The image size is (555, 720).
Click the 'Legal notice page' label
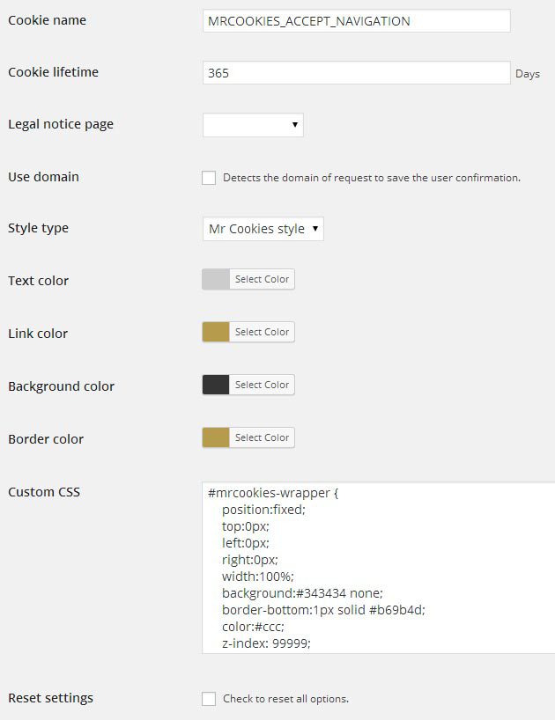point(61,124)
